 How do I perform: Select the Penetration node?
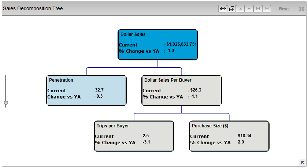86,90
